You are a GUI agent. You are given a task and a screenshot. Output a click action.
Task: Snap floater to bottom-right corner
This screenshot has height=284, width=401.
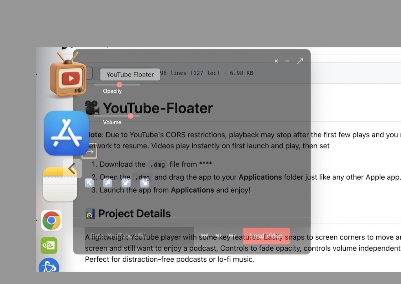pos(144,183)
